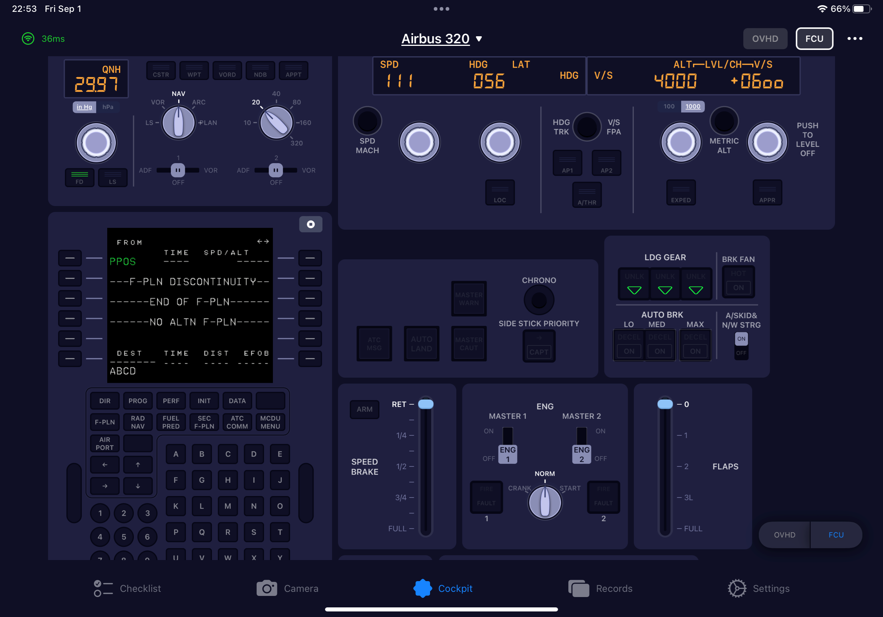Tap the green Wi-Fi connection status icon
883x617 pixels.
point(28,38)
